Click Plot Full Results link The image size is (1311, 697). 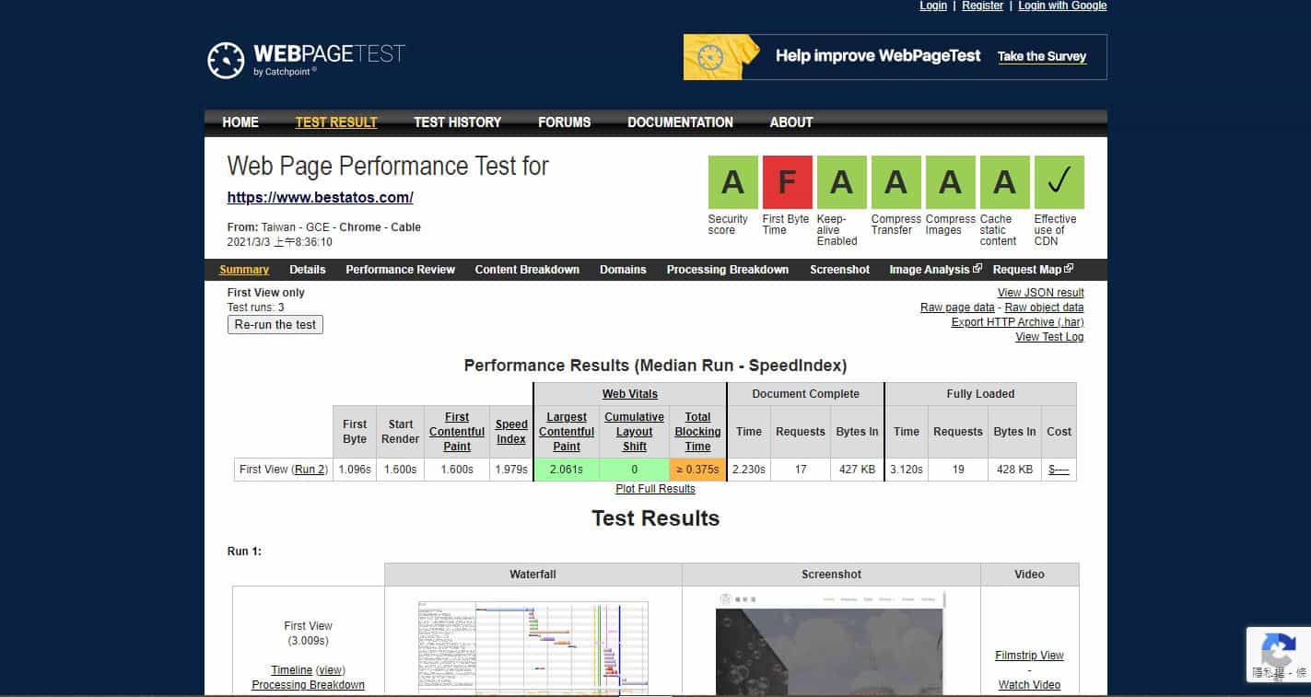655,489
